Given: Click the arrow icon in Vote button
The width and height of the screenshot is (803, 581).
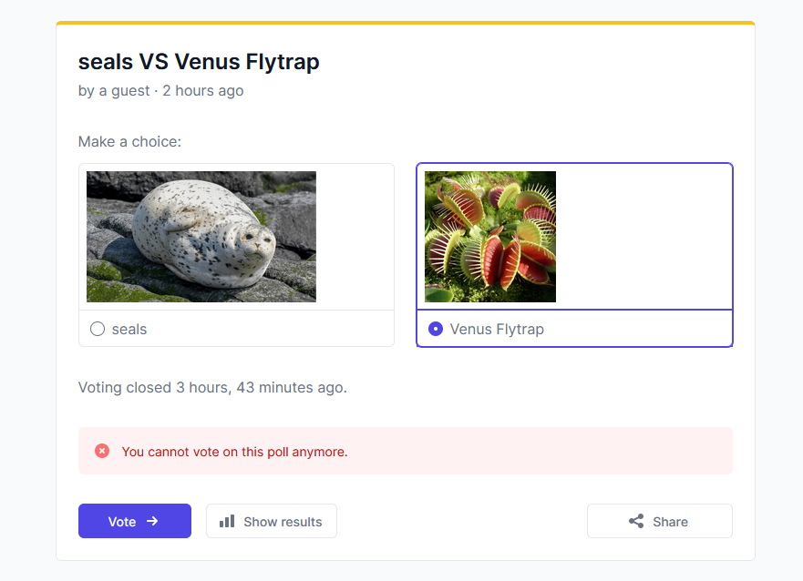Looking at the screenshot, I should coord(152,521).
